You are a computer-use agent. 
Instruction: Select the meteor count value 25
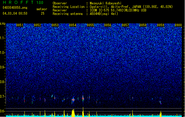click(x=43, y=13)
